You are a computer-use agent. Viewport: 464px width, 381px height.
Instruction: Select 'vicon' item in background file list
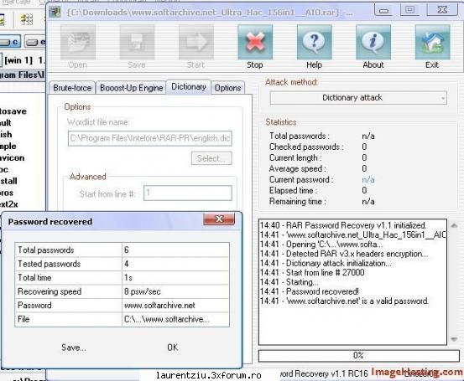click(x=12, y=158)
